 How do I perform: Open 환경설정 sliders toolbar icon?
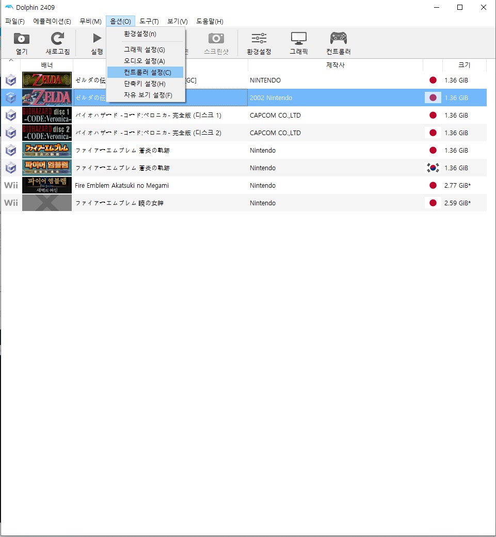[259, 38]
